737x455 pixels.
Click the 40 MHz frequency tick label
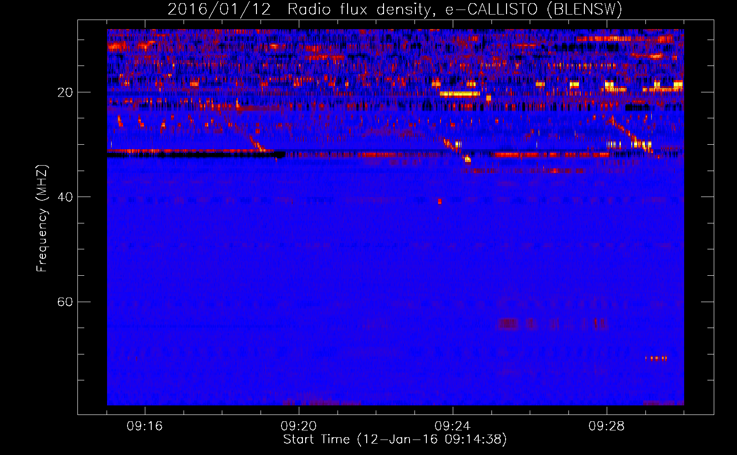[x=65, y=197]
